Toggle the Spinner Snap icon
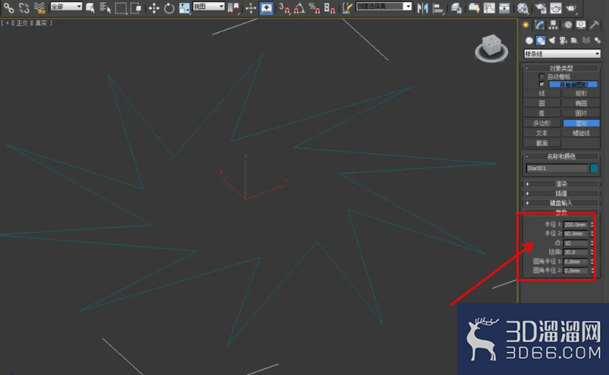 [330, 8]
